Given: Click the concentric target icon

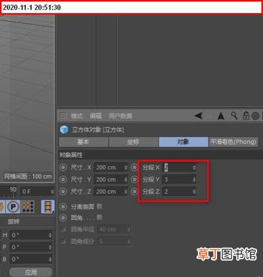Looking at the screenshot, I should coord(255,116).
